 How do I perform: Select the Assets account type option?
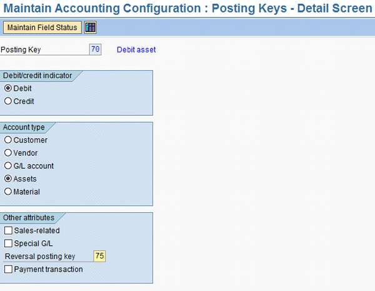(x=8, y=179)
